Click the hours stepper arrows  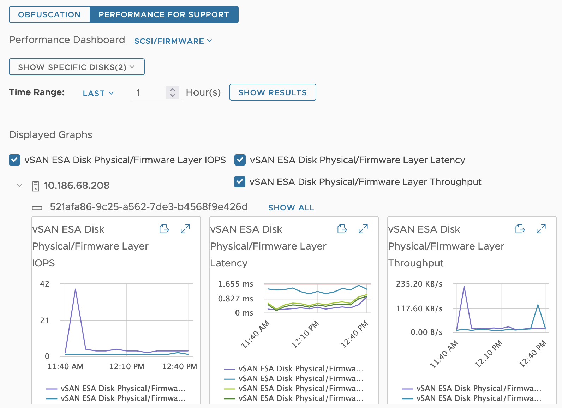point(173,92)
